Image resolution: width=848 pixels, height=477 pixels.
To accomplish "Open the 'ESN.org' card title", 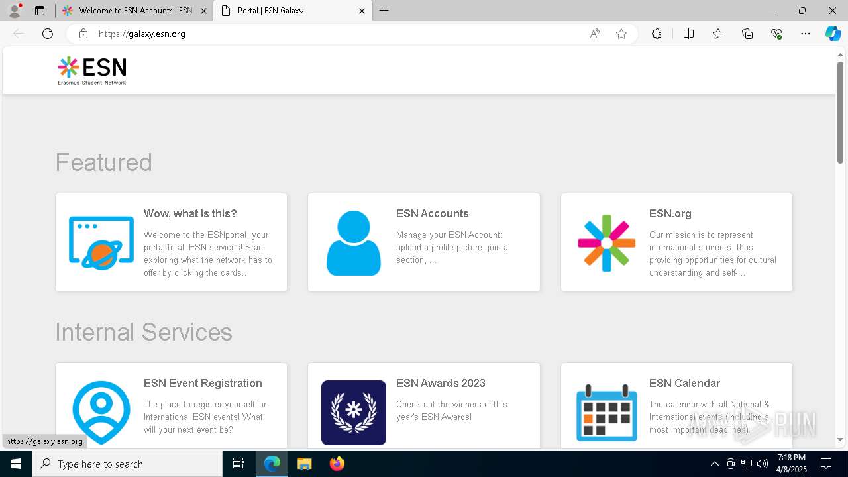I will 670,213.
